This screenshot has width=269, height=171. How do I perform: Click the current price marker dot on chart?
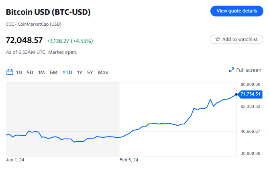(236, 94)
